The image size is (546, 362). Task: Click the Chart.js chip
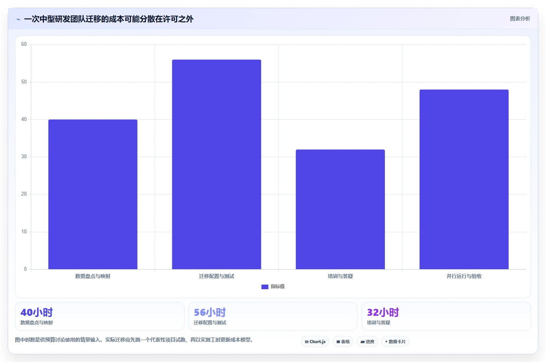(315, 342)
